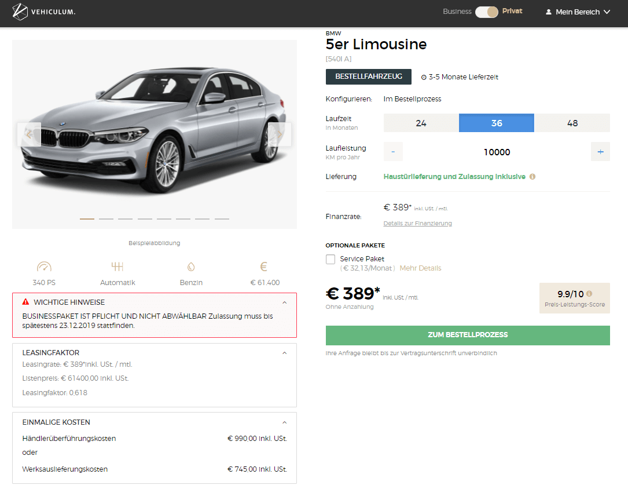This screenshot has height=496, width=628.
Task: Click the gearshift icon above Automatik
Action: [x=117, y=267]
